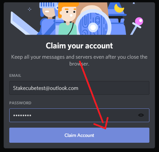Viewport: 159px width, 152px height.
Task: Show password using the eye icon
Action: [x=141, y=115]
